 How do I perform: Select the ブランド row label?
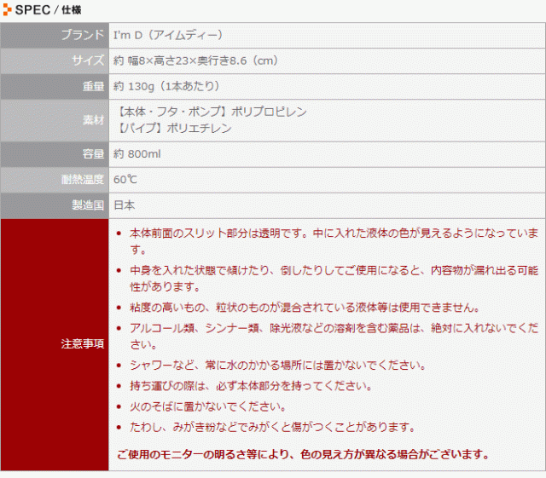pos(83,35)
